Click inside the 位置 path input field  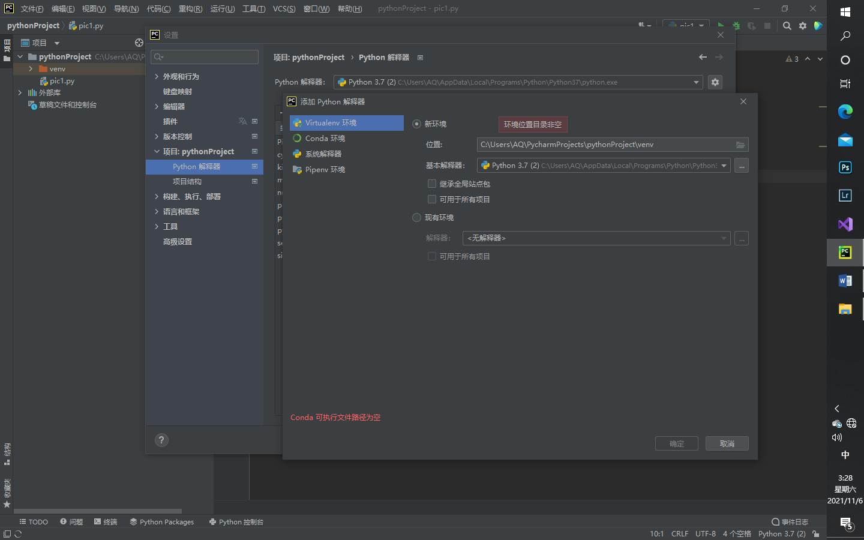pos(600,144)
